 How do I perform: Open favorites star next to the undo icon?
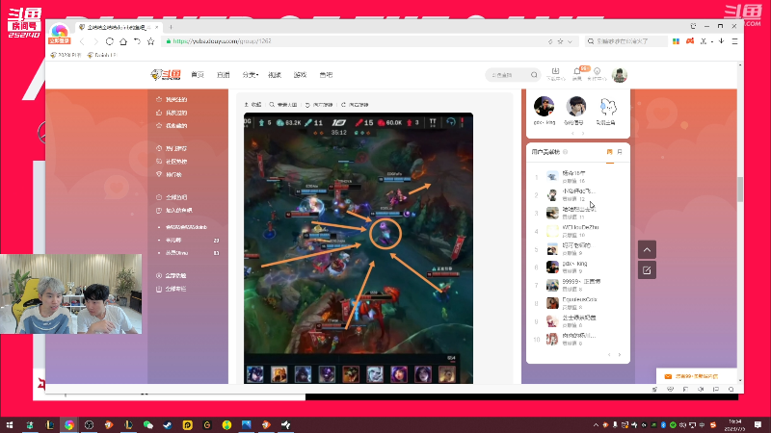point(151,41)
